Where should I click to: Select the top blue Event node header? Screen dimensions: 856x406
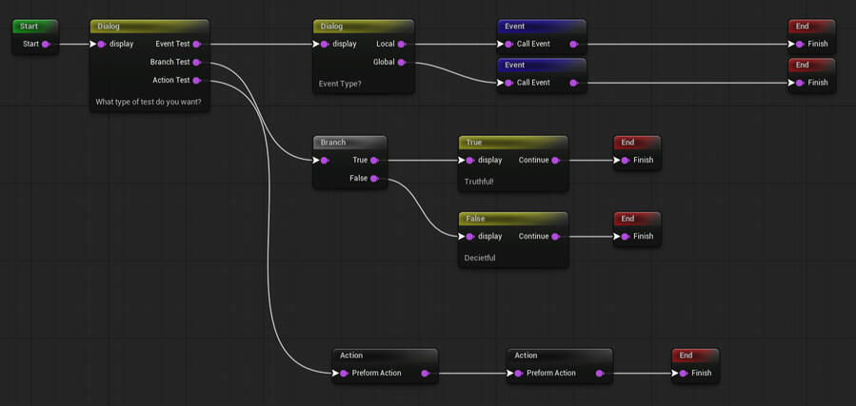point(541,27)
